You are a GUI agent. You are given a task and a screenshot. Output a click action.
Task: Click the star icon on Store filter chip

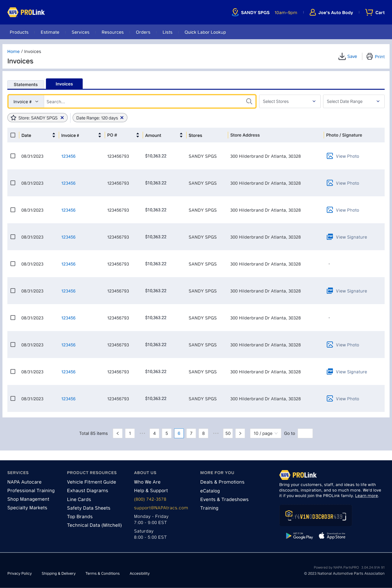(x=13, y=118)
